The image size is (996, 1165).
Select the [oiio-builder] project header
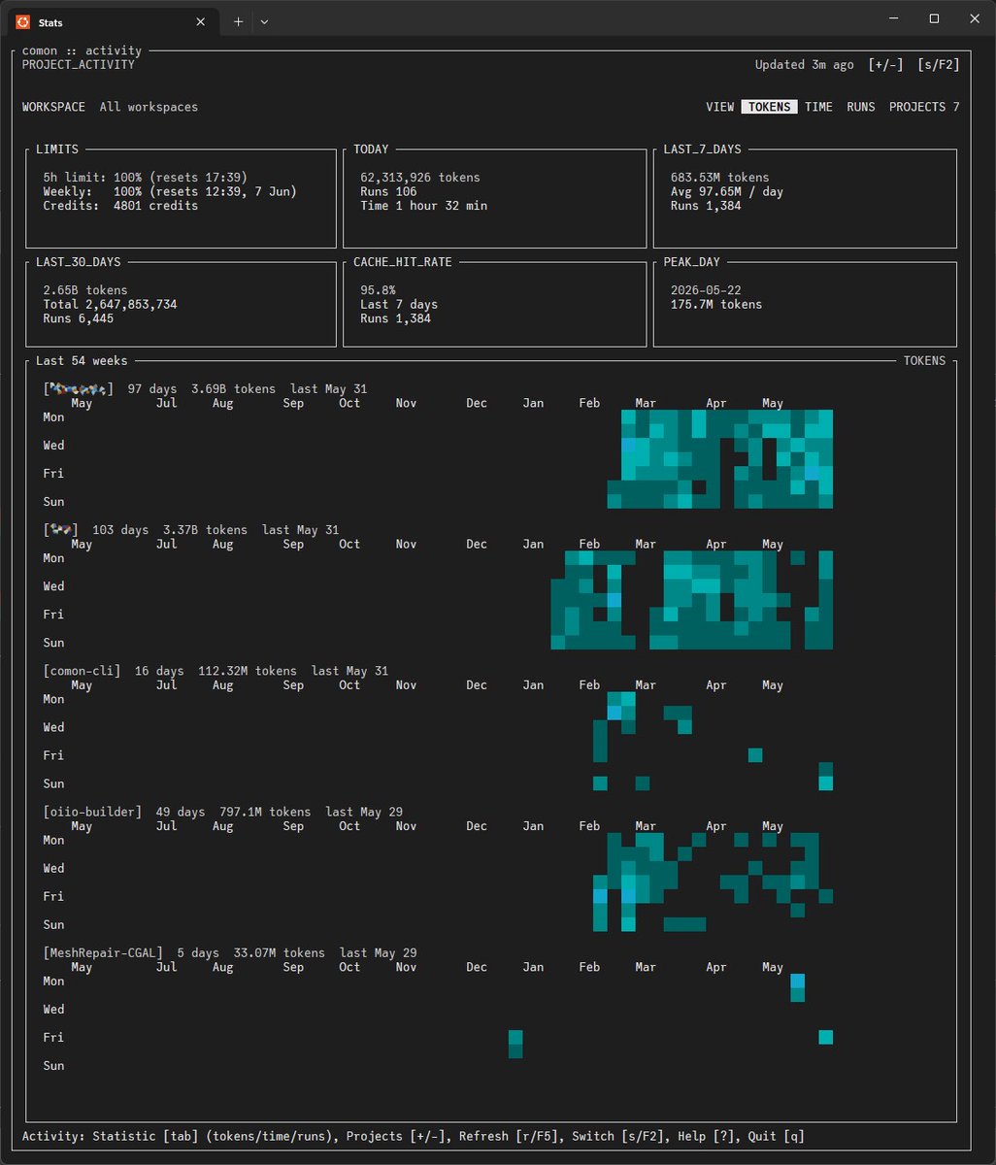coord(92,812)
